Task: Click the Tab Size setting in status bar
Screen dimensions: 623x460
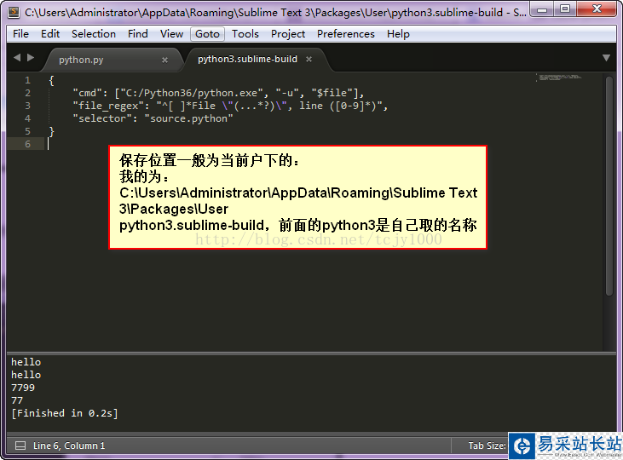Action: tap(487, 446)
